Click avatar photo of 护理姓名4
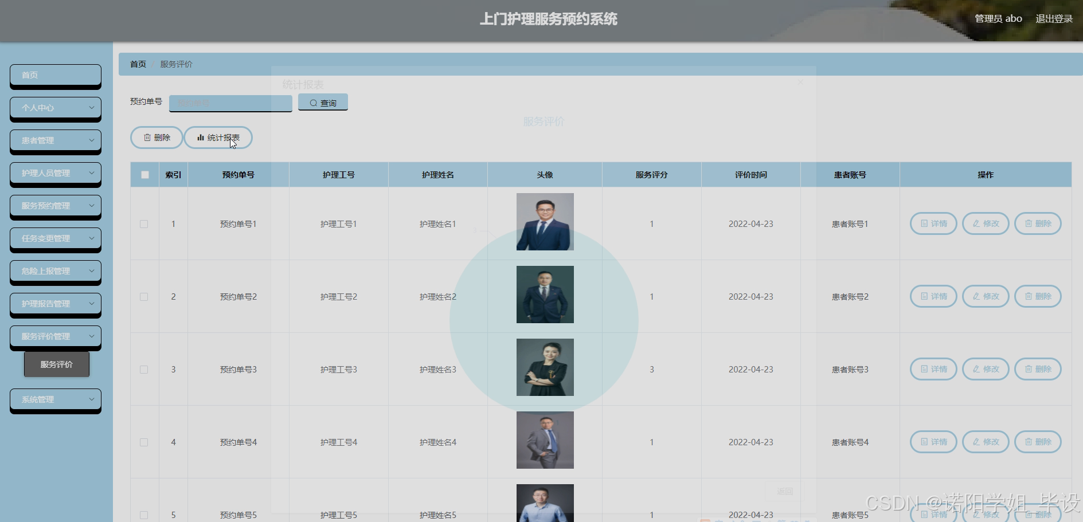This screenshot has height=522, width=1083. [x=545, y=440]
